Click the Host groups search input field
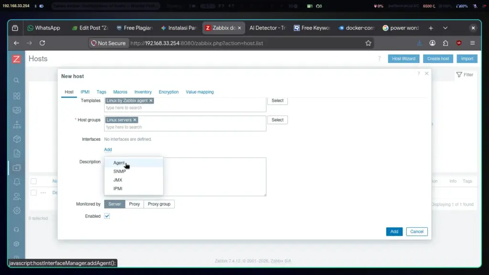Viewport: 489px width, 275px height. tap(185, 127)
